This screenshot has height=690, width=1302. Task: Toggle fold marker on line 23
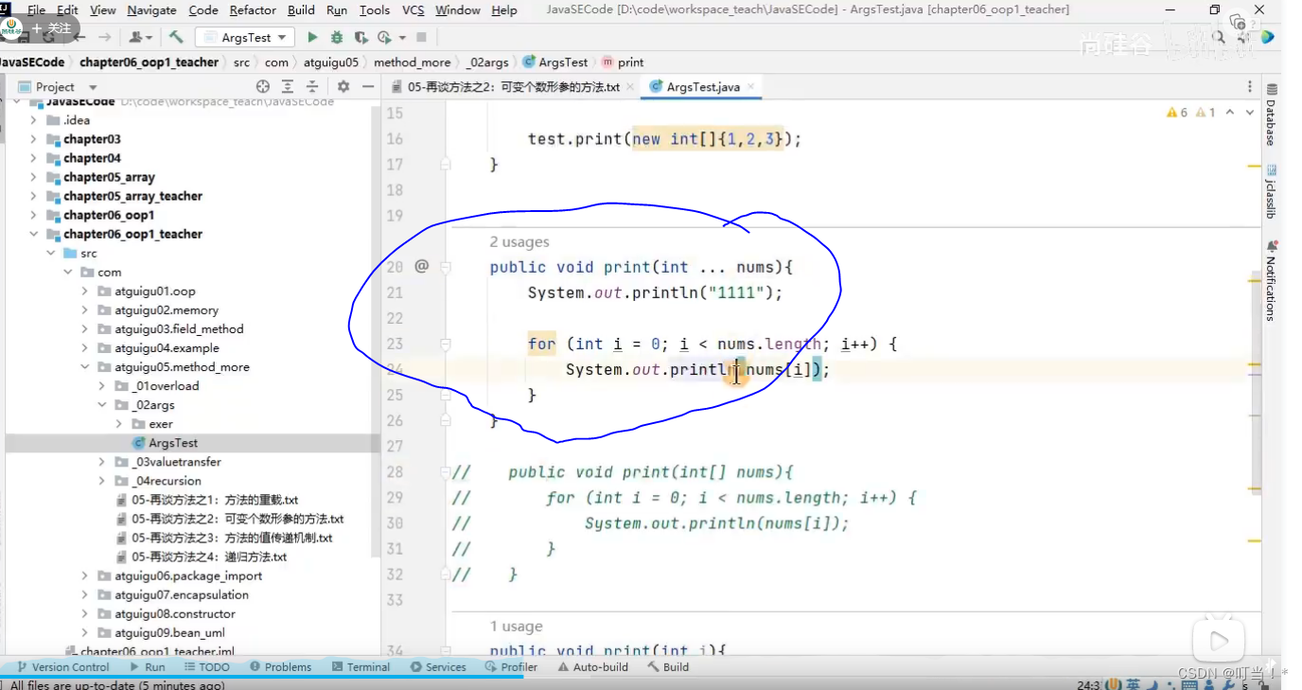tap(446, 345)
